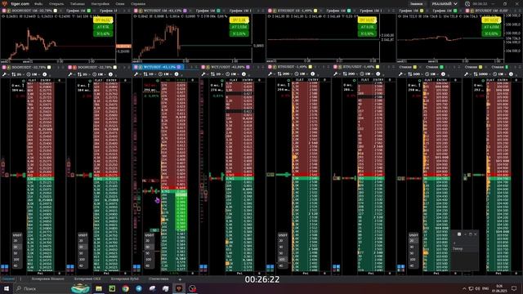Show info icon of ETH/USDT order book

pyautogui.click(x=378, y=74)
